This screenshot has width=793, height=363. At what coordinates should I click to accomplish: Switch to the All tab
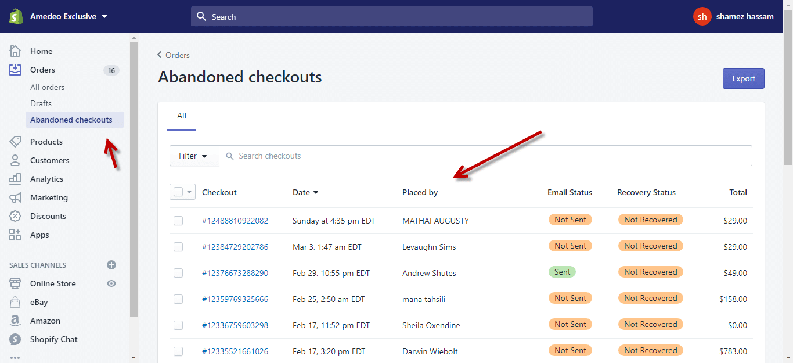tap(181, 116)
